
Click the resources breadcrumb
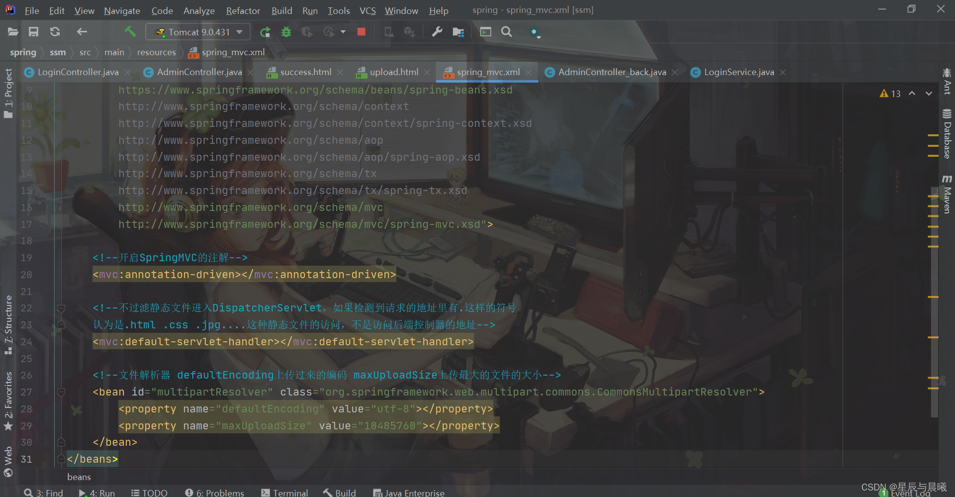(x=156, y=52)
